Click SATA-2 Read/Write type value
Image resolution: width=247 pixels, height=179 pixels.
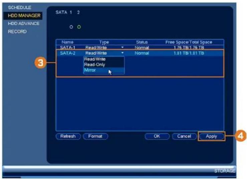tap(96, 53)
